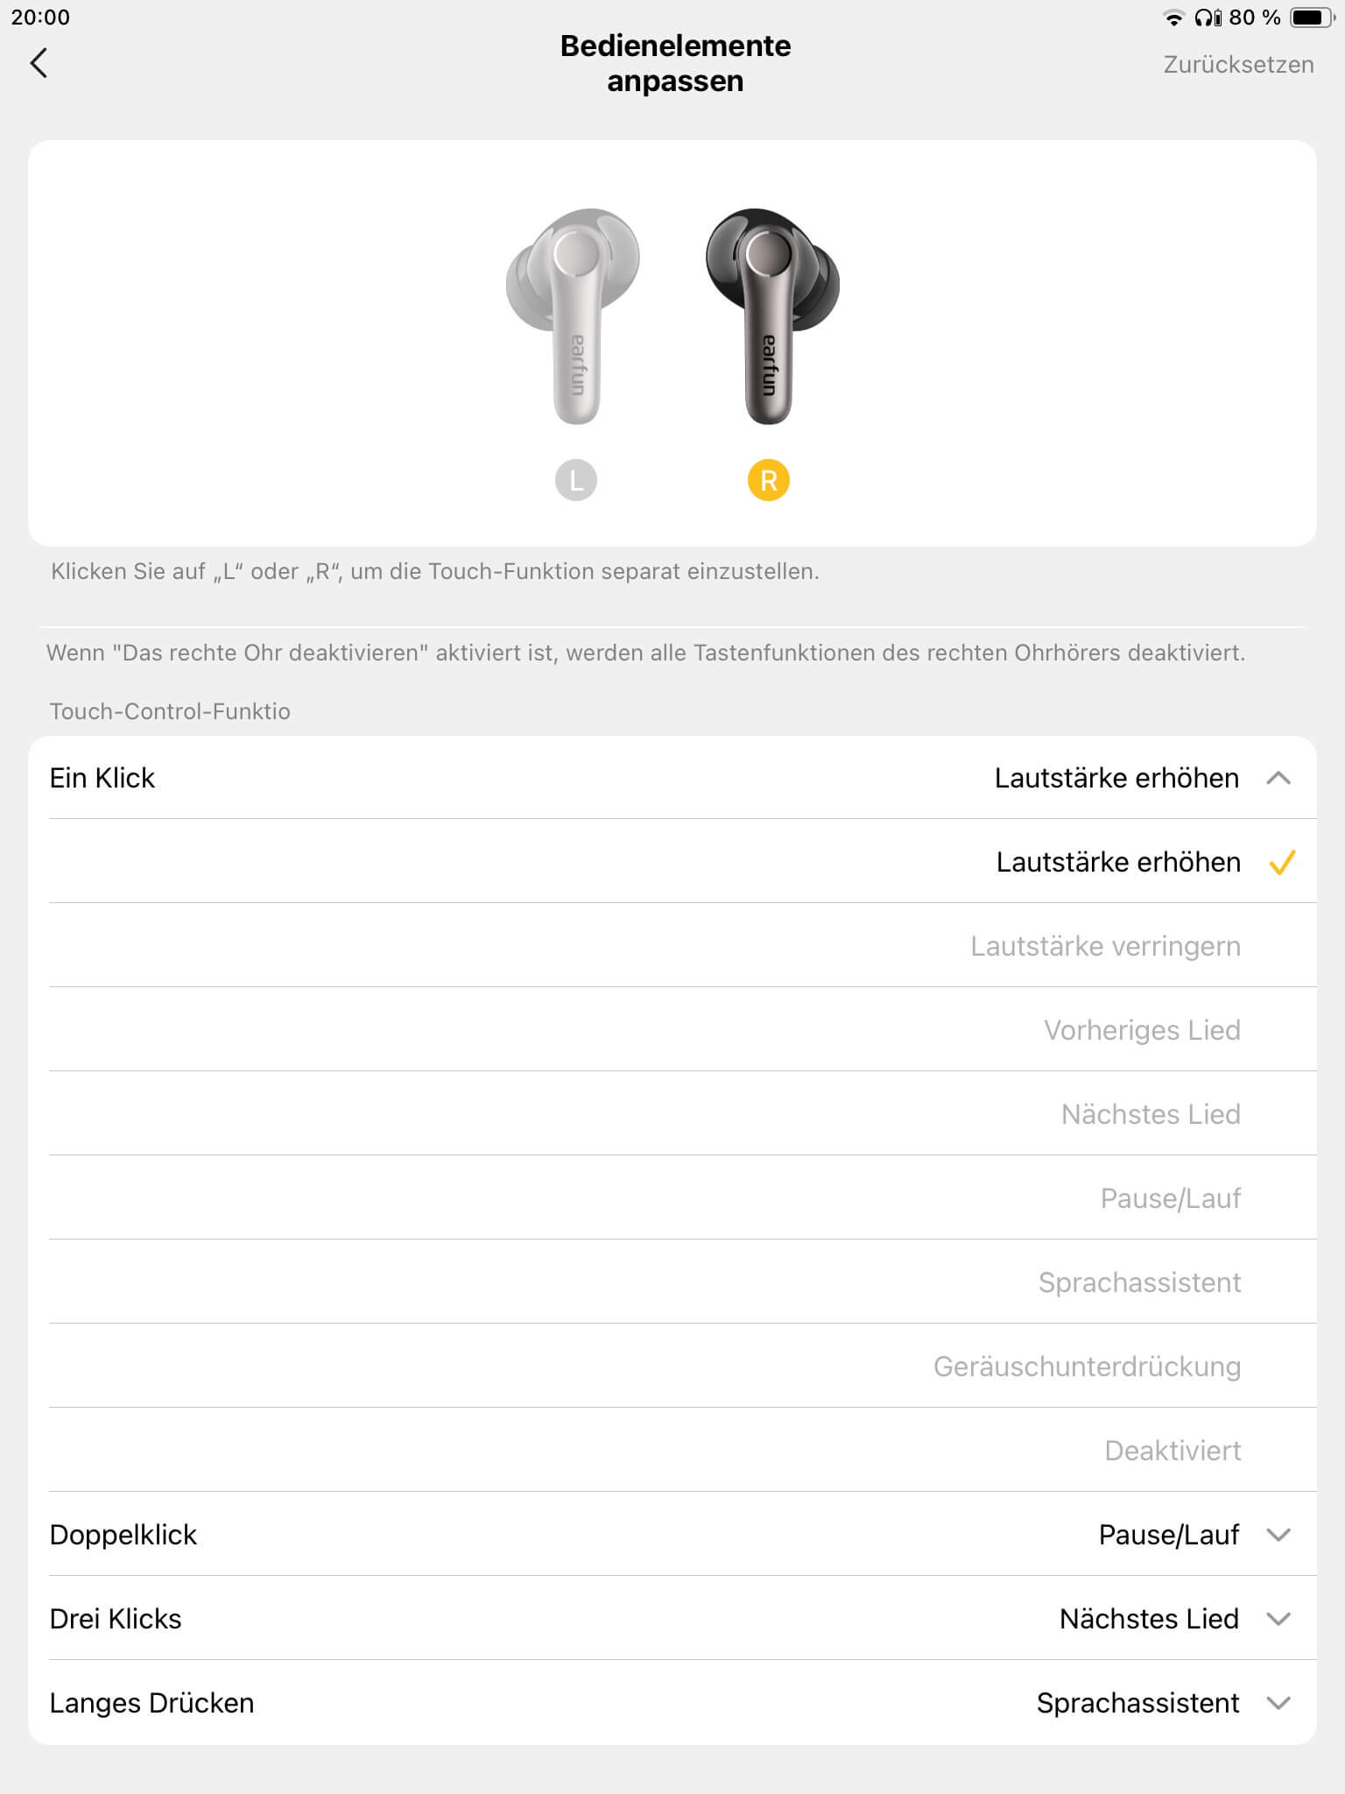Image resolution: width=1345 pixels, height=1794 pixels.
Task: Select the left earbud L badge
Action: tap(576, 480)
